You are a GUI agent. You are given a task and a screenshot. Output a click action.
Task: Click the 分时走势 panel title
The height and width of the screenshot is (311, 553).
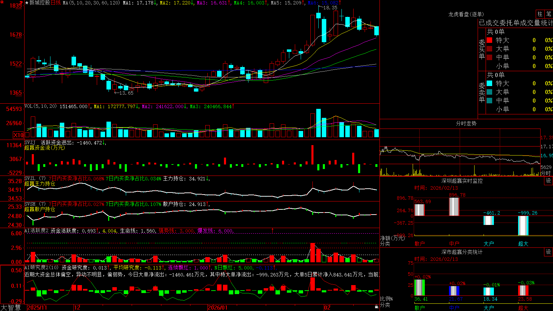pyautogui.click(x=466, y=123)
